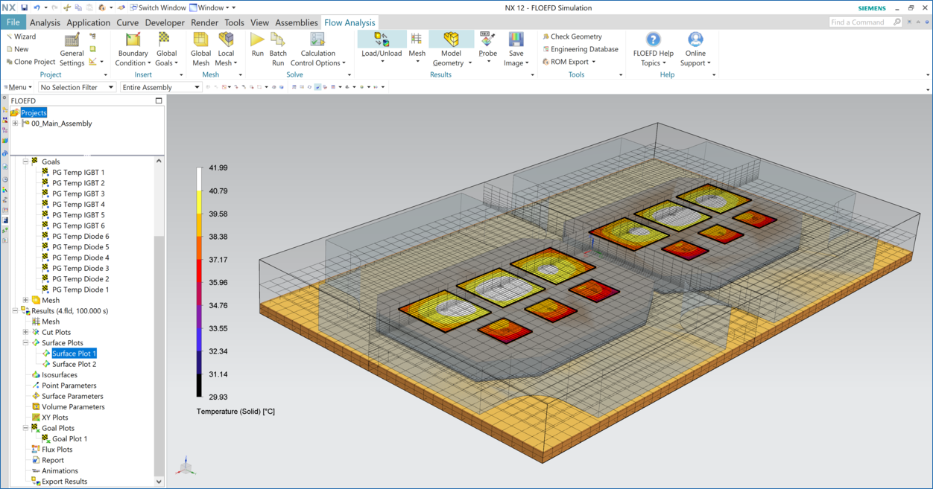
Task: Open the FLOEFD Help Topics icon
Action: coord(653,40)
